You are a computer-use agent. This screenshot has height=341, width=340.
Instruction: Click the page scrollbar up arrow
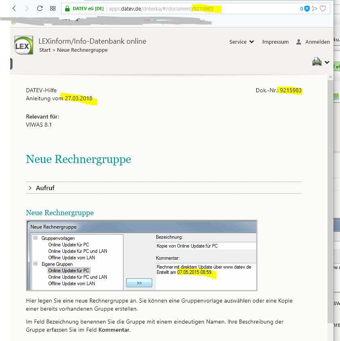click(330, 77)
